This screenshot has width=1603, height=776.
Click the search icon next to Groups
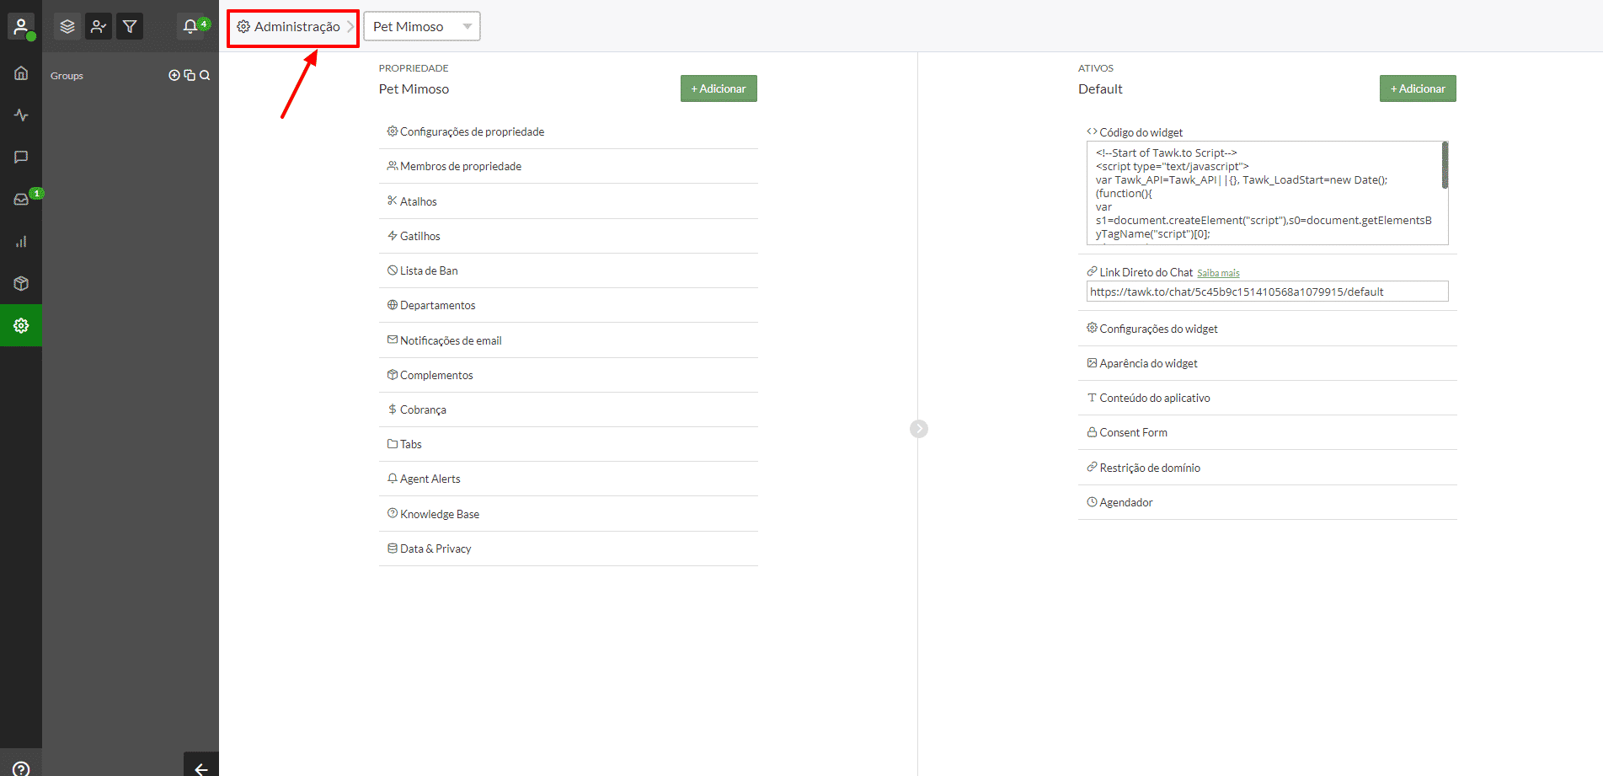205,75
